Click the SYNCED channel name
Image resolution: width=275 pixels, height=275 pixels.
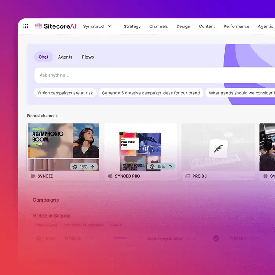tap(46, 176)
